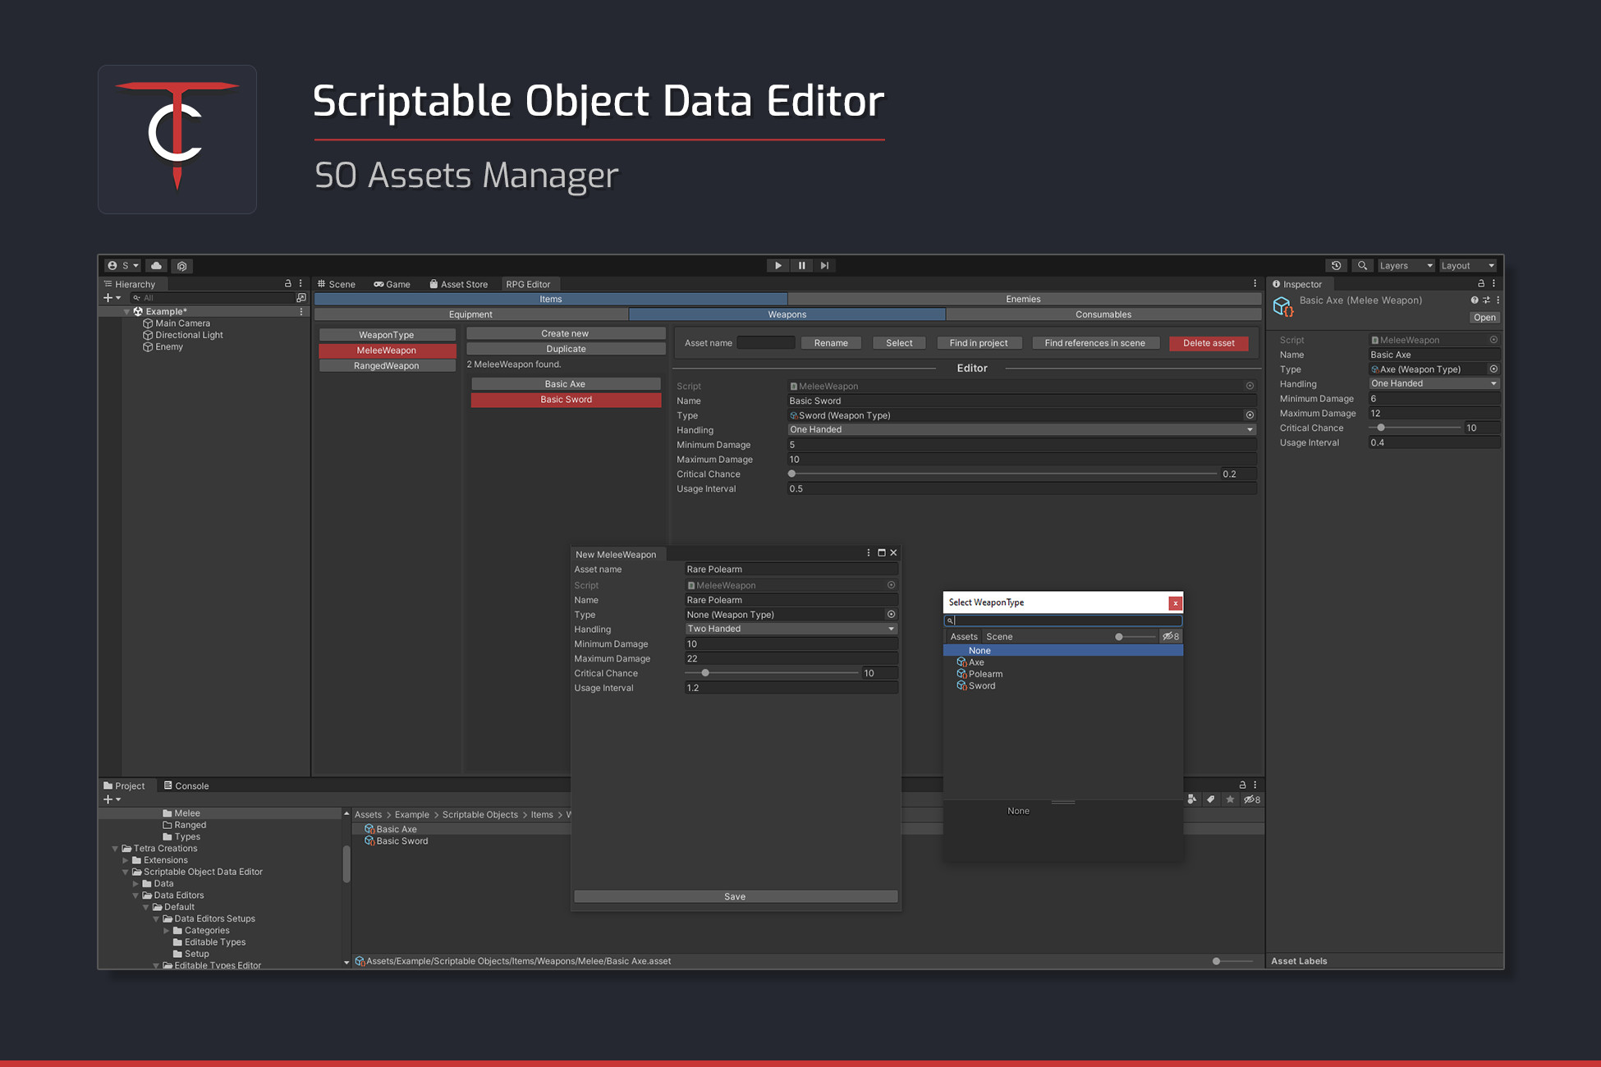This screenshot has width=1601, height=1067.
Task: Toggle hidden packages visibility in selector
Action: 1171,636
